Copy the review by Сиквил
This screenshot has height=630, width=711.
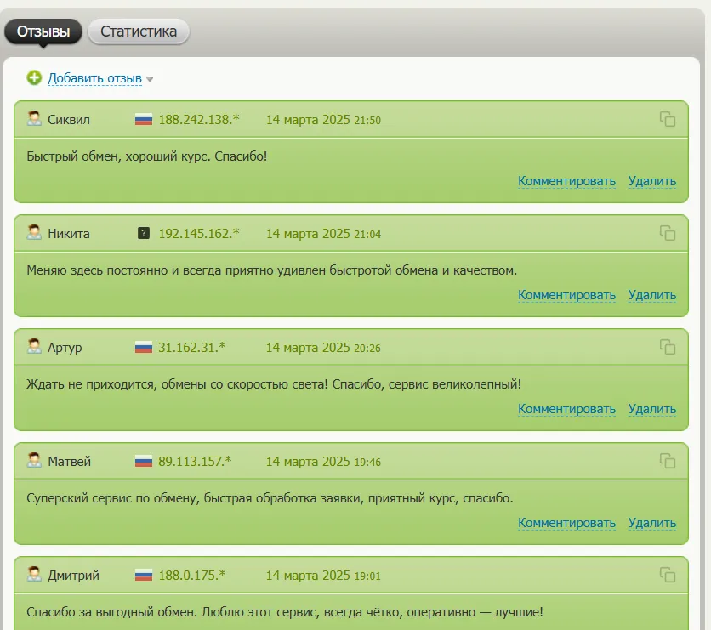click(x=668, y=119)
